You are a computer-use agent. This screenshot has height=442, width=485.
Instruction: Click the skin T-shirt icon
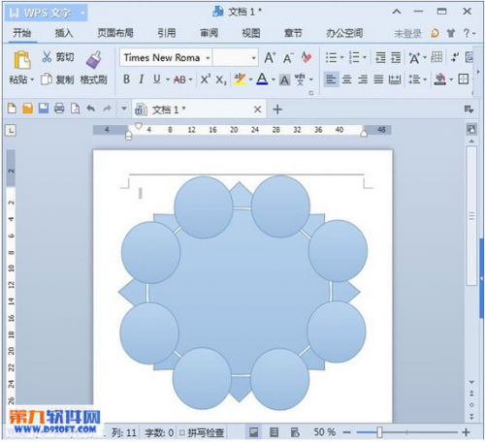(x=451, y=33)
